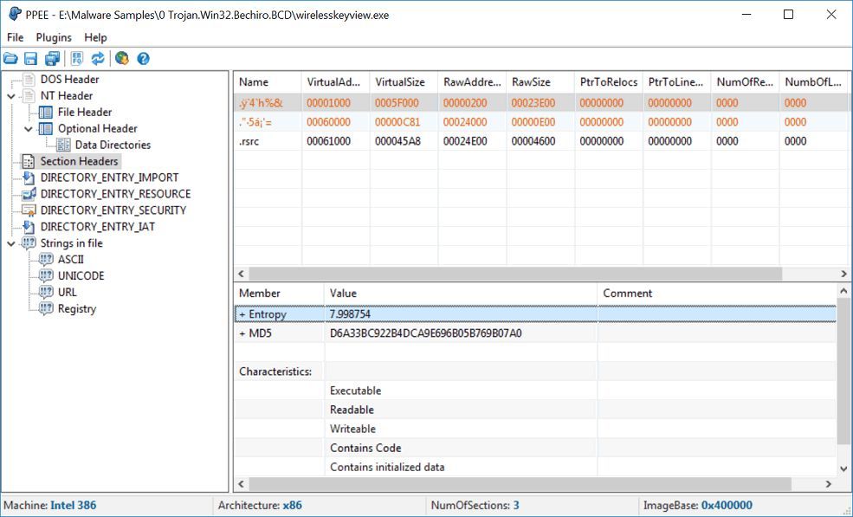Open the File menu
The height and width of the screenshot is (517, 853).
point(14,37)
